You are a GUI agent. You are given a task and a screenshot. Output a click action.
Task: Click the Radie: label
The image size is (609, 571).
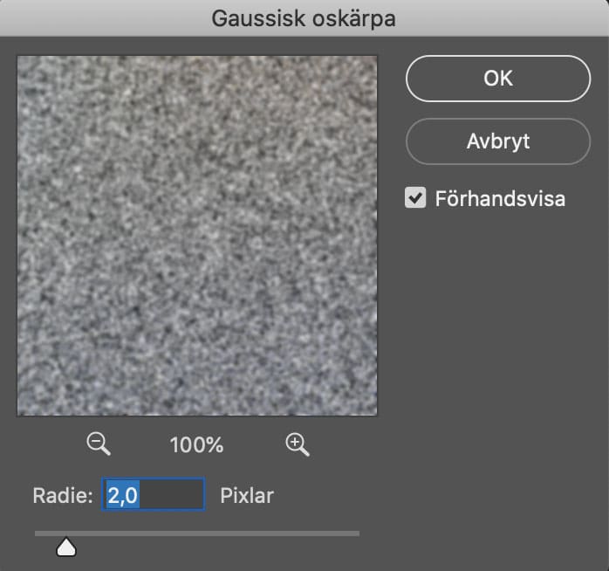tap(63, 496)
